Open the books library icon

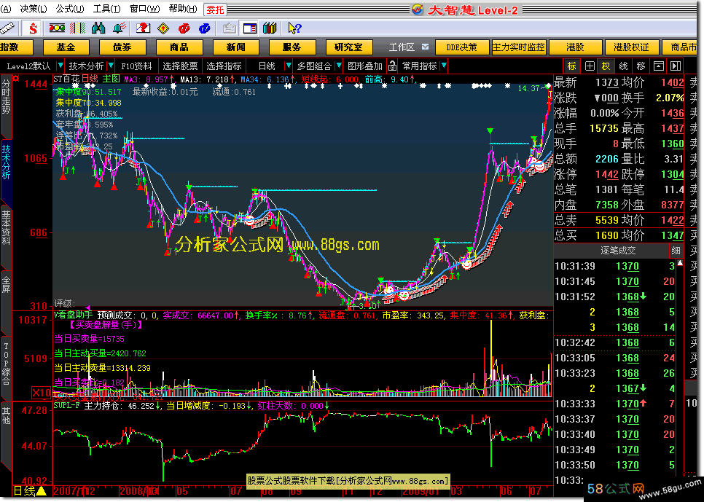(x=270, y=28)
